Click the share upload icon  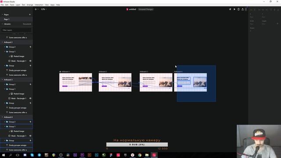point(242,9)
